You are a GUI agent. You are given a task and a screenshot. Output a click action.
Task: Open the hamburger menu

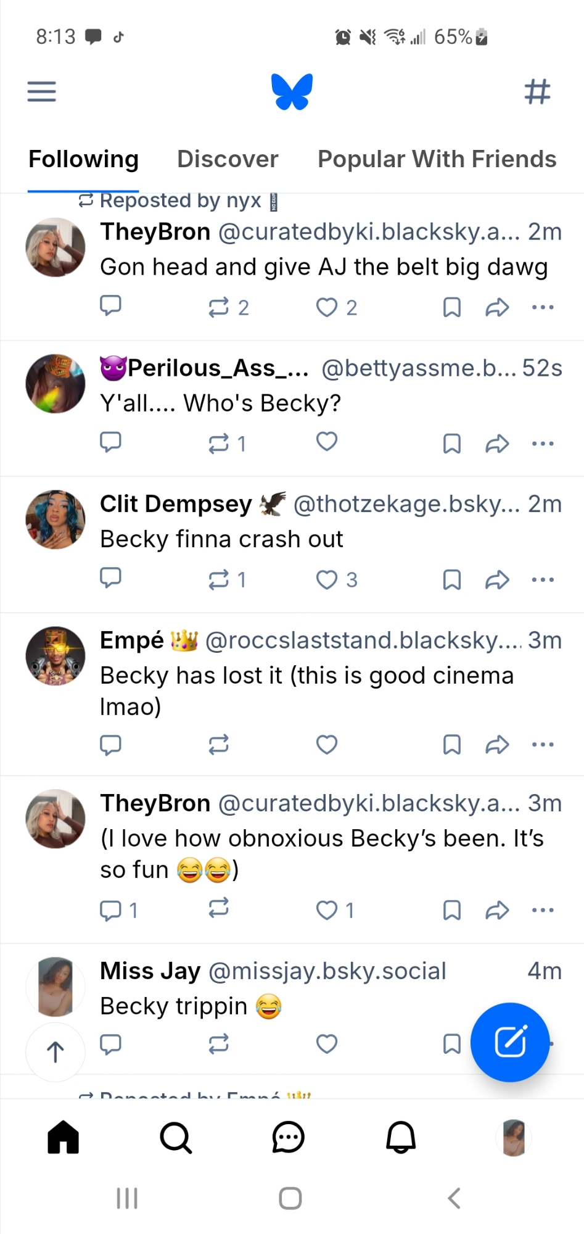pos(41,91)
